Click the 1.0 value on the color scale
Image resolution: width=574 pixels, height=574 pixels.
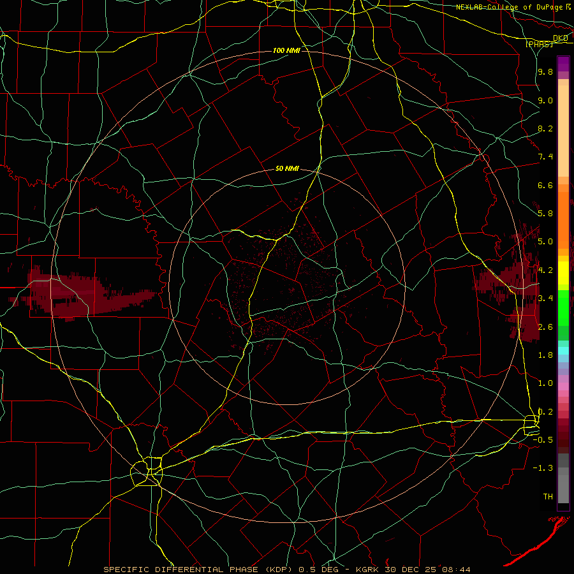pos(545,383)
